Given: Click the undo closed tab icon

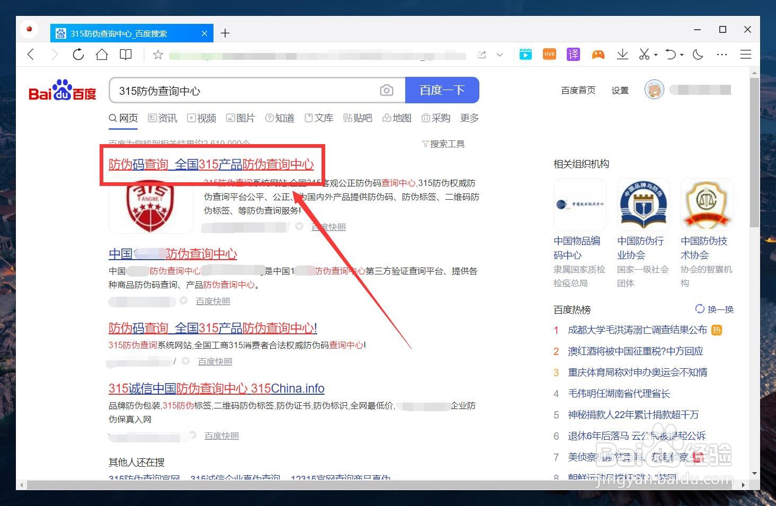Looking at the screenshot, I should click(671, 54).
